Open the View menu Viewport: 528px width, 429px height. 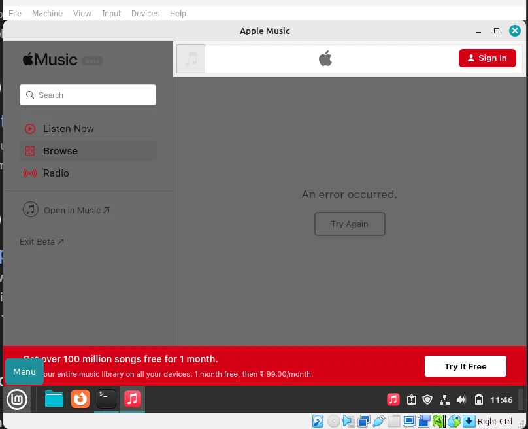[82, 14]
